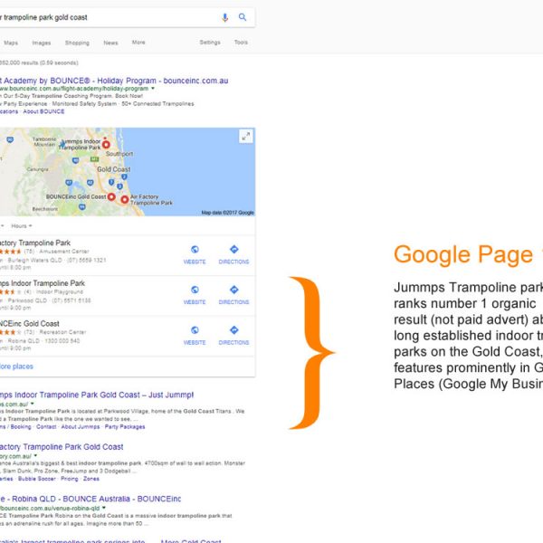Image resolution: width=543 pixels, height=543 pixels.
Task: Switch to the News search tab
Action: pos(110,43)
